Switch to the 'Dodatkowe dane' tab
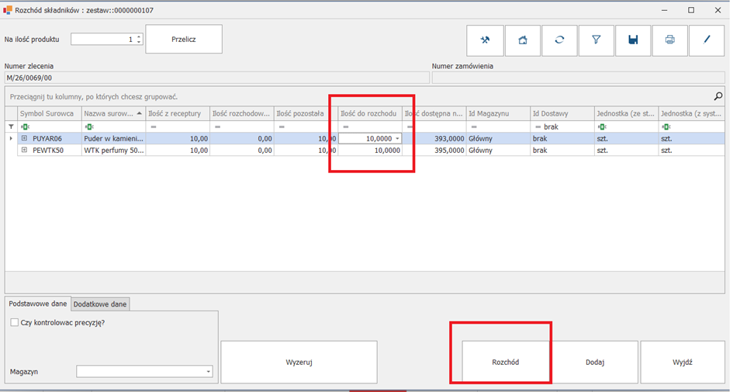Screen dimensions: 733x392 (x=100, y=304)
